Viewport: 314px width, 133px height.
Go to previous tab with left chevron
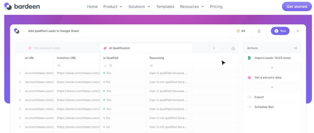point(214,48)
